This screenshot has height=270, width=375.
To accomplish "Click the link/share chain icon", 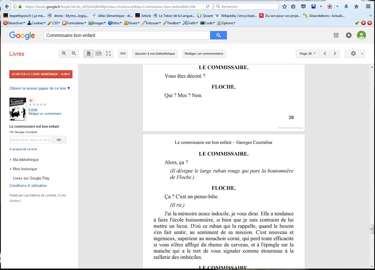I will click(123, 54).
